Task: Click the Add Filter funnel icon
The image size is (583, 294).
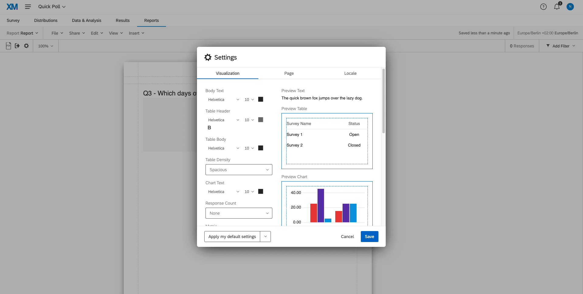Action: (x=548, y=46)
